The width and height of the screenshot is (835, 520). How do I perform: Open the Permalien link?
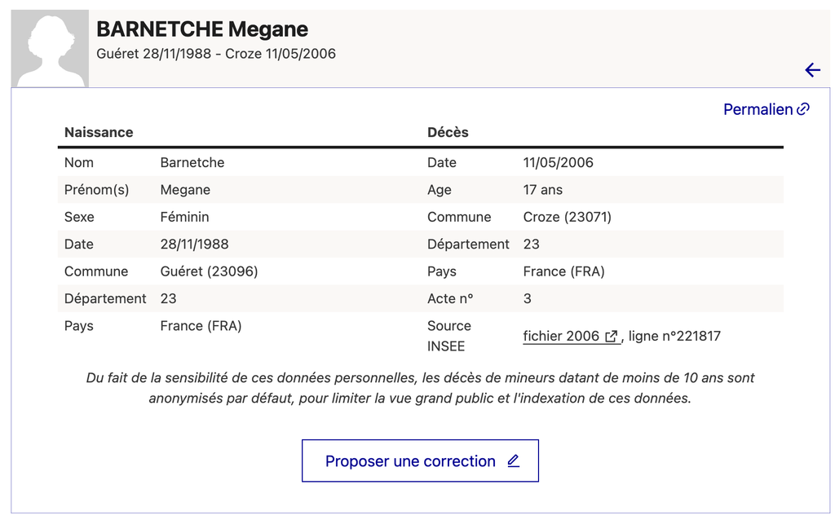767,109
